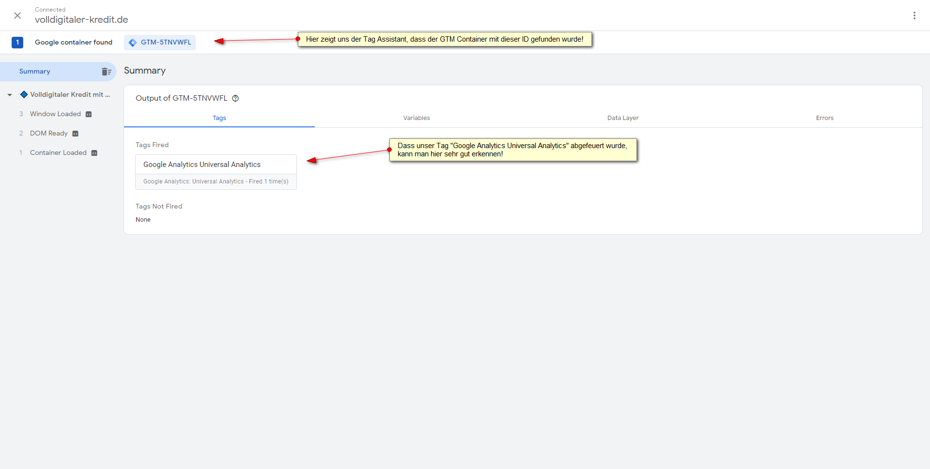
Task: Click the blue diamond icon beside Volldigitaler Kredit
Action: pyautogui.click(x=24, y=94)
